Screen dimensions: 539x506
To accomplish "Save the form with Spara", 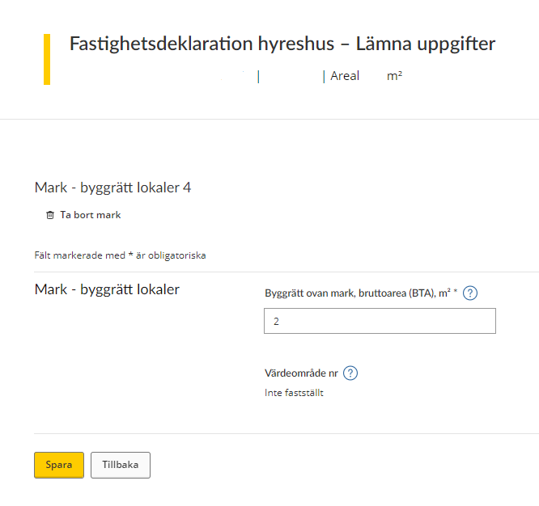I will (x=59, y=465).
